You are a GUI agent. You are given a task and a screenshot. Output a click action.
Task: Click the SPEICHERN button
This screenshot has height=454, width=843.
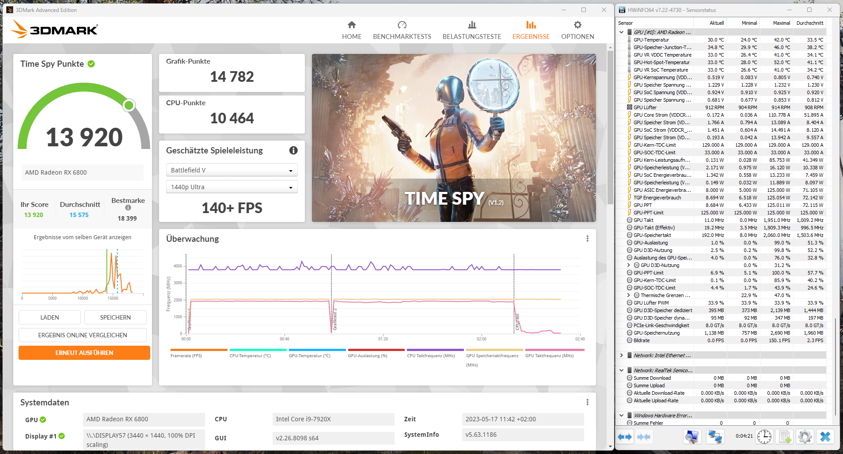pyautogui.click(x=115, y=317)
